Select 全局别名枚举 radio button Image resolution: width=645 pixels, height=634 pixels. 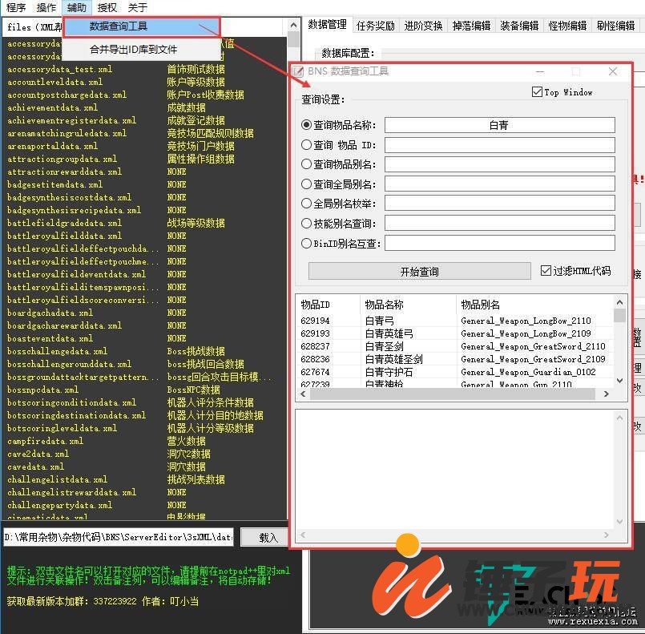[306, 204]
